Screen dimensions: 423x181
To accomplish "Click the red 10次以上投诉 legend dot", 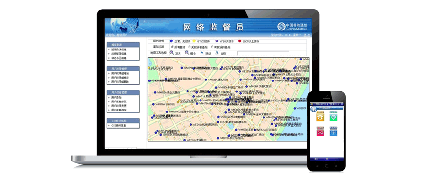I will tap(239, 41).
